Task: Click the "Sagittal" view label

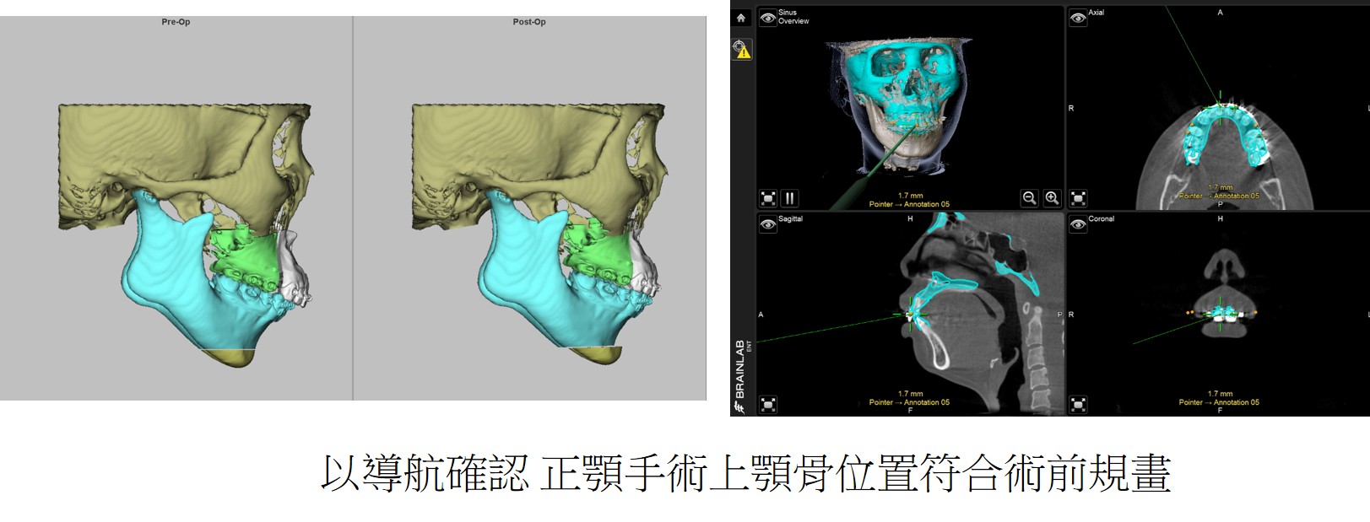Action: [x=791, y=219]
